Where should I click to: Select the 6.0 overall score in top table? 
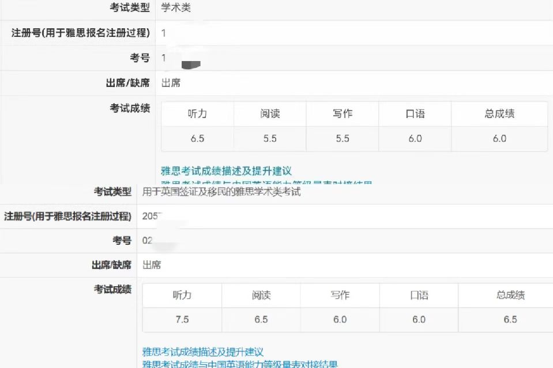499,139
